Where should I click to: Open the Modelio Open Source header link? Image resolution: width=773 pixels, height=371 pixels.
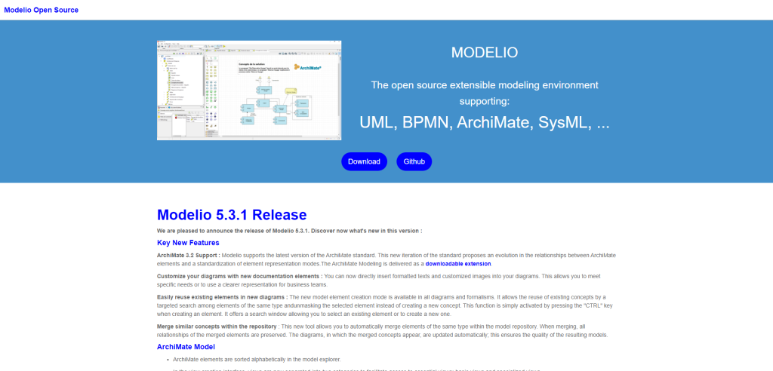click(42, 10)
